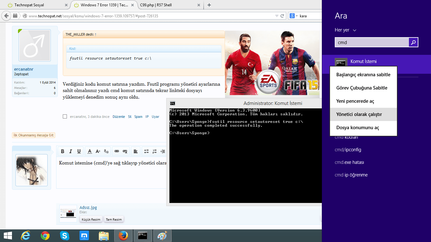Screen dimensions: 431x242
Task: Click the 'IP' link under the post
Action: [x=147, y=117]
